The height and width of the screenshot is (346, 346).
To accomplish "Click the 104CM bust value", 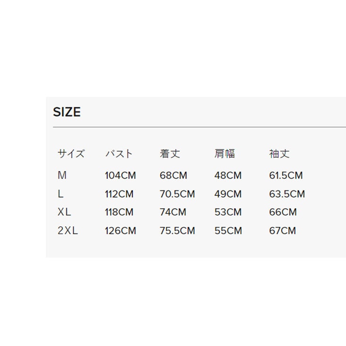I will click(120, 175).
